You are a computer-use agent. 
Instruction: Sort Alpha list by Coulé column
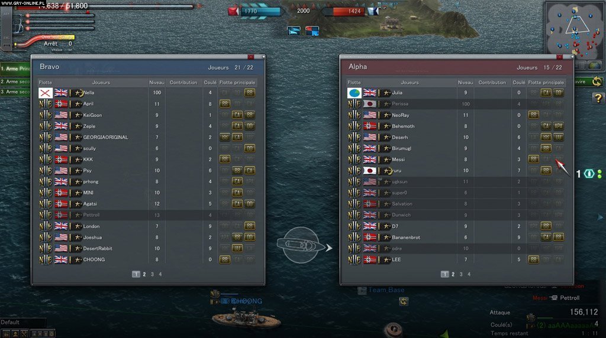tap(518, 83)
